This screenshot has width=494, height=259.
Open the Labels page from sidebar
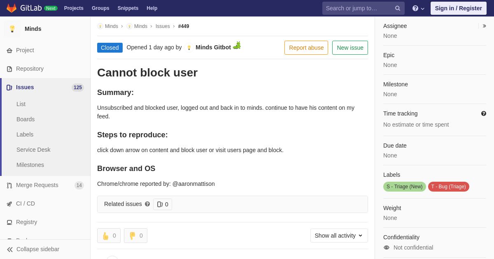coord(25,134)
